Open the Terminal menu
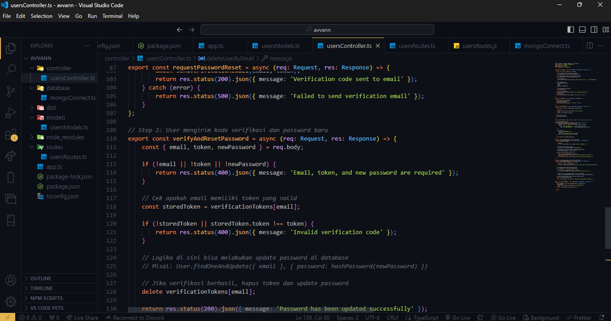This screenshot has height=321, width=611. coord(112,16)
